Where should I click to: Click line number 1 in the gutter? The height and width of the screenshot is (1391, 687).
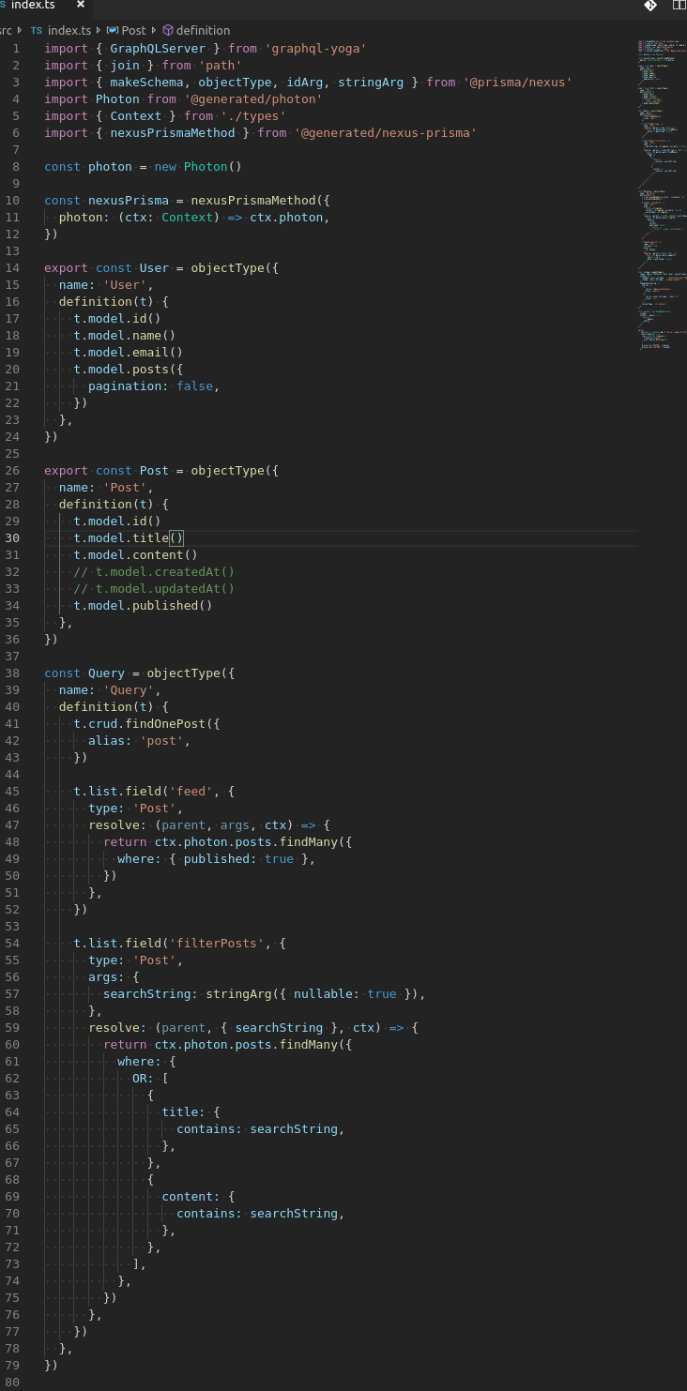pos(16,49)
